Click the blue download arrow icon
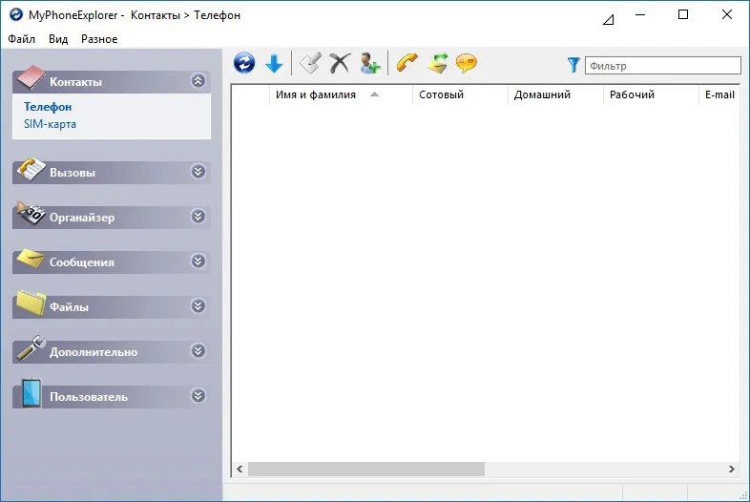This screenshot has width=750, height=502. coord(274,63)
